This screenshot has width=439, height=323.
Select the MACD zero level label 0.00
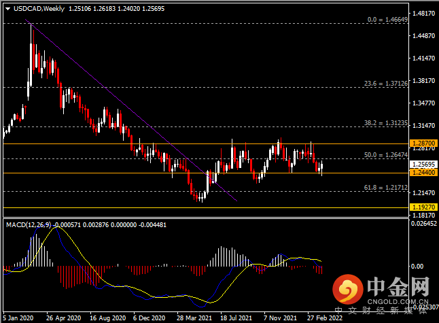point(417,267)
